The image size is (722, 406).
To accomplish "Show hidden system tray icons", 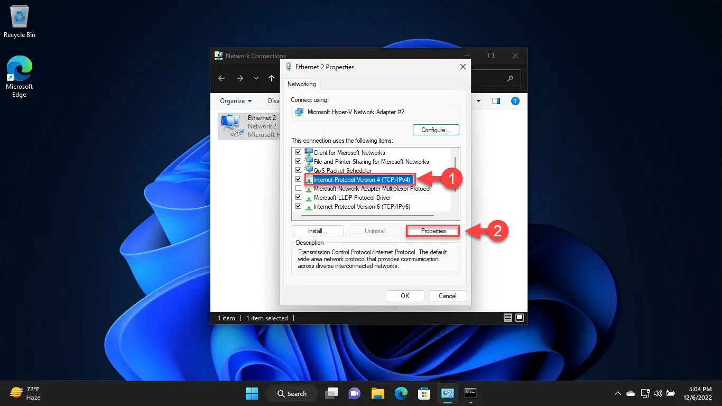I will point(617,393).
